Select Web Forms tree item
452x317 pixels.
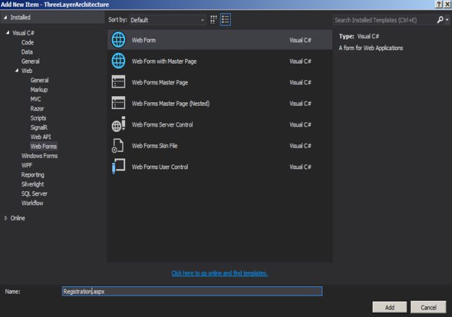[x=44, y=147]
